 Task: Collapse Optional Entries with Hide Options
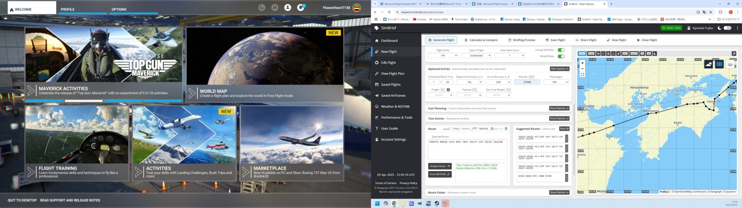560,69
